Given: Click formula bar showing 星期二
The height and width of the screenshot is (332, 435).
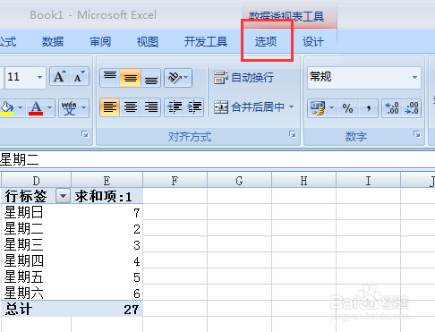Looking at the screenshot, I should pos(217,159).
